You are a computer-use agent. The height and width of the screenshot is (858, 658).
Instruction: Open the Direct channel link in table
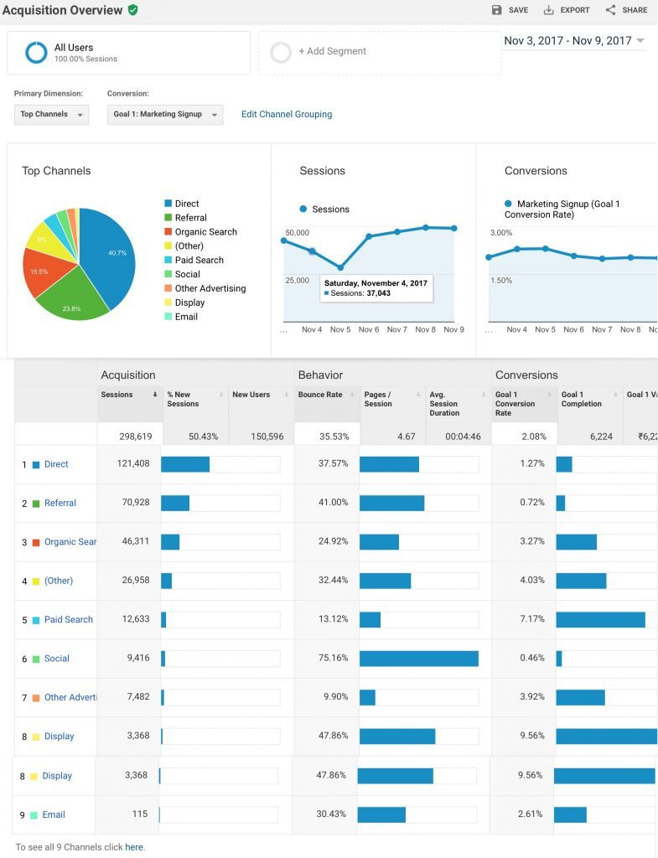tap(56, 464)
